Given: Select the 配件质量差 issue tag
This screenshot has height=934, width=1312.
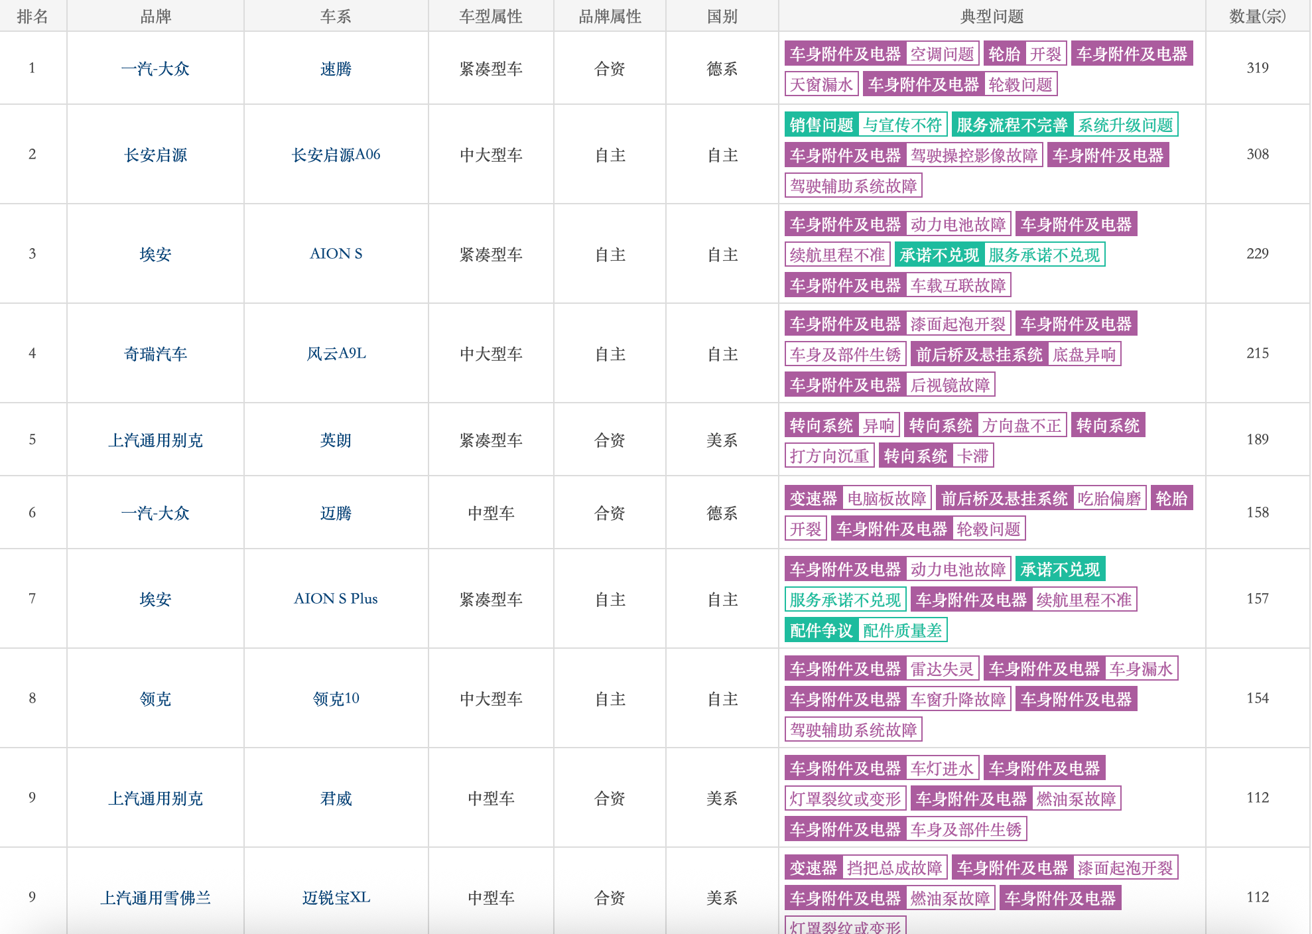Looking at the screenshot, I should pyautogui.click(x=902, y=630).
